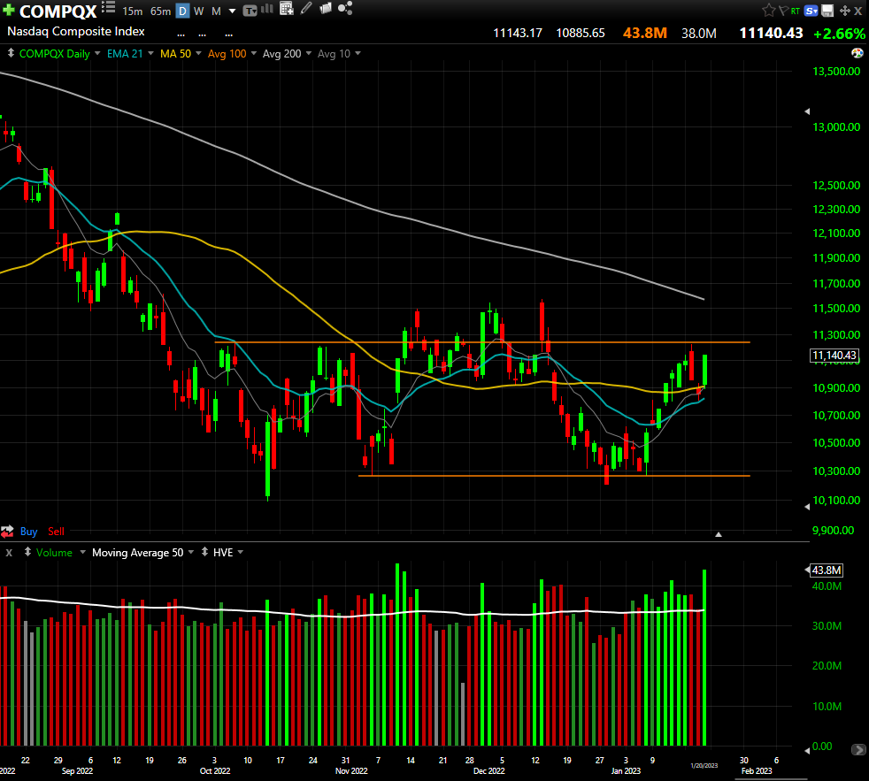Open the color palette icon
Screen dimensions: 869x781
857,53
